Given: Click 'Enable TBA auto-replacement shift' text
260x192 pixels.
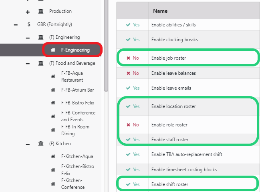Looking at the screenshot, I should point(187,154).
